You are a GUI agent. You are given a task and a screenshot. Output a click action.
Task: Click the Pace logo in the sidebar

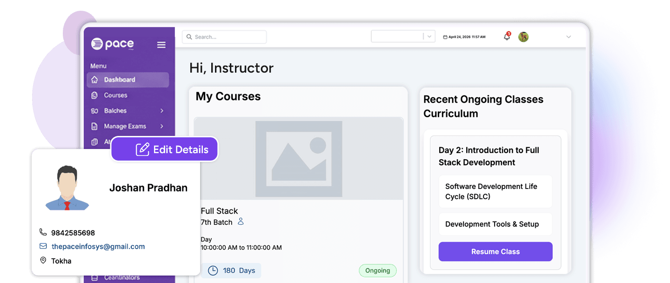coord(112,44)
